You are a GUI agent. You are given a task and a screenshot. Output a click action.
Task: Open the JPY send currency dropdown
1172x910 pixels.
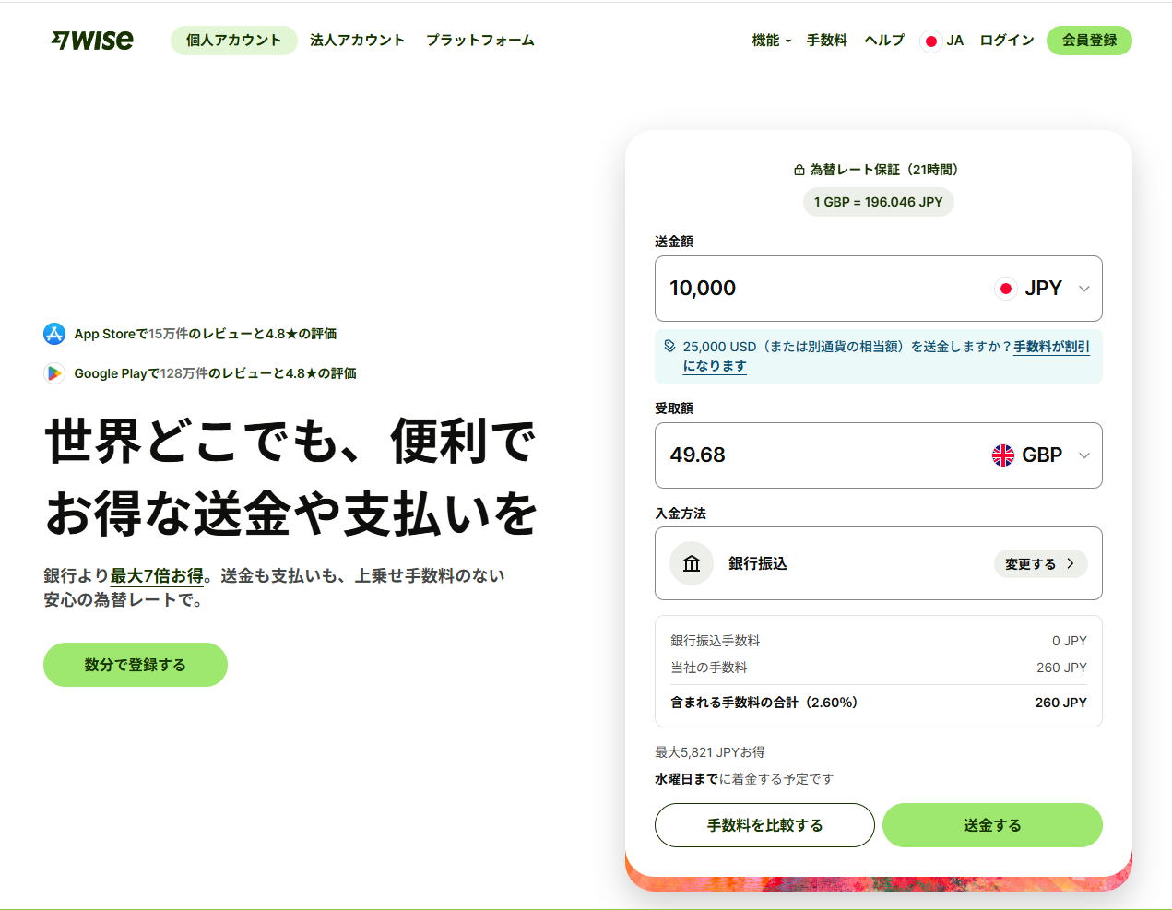1044,289
